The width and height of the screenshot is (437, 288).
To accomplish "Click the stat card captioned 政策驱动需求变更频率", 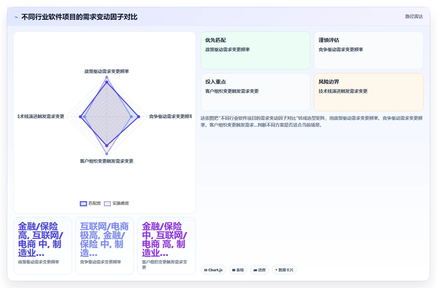I will [x=43, y=246].
